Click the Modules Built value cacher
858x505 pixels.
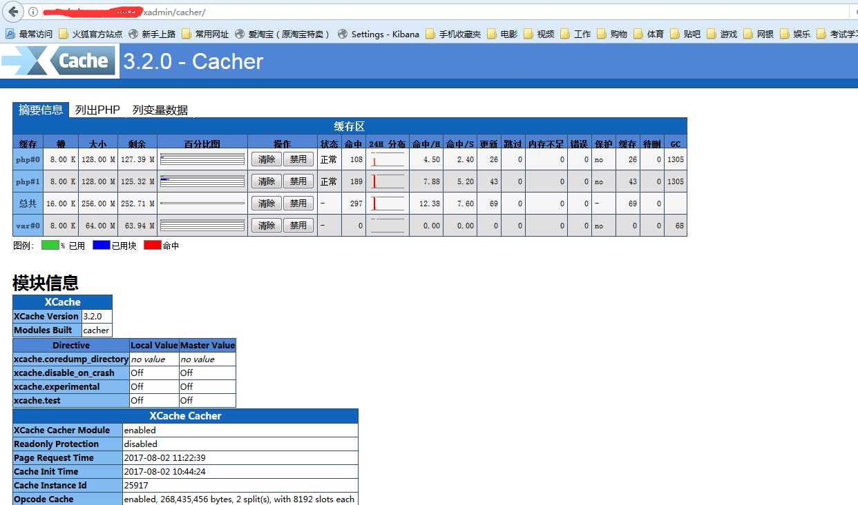pyautogui.click(x=96, y=330)
